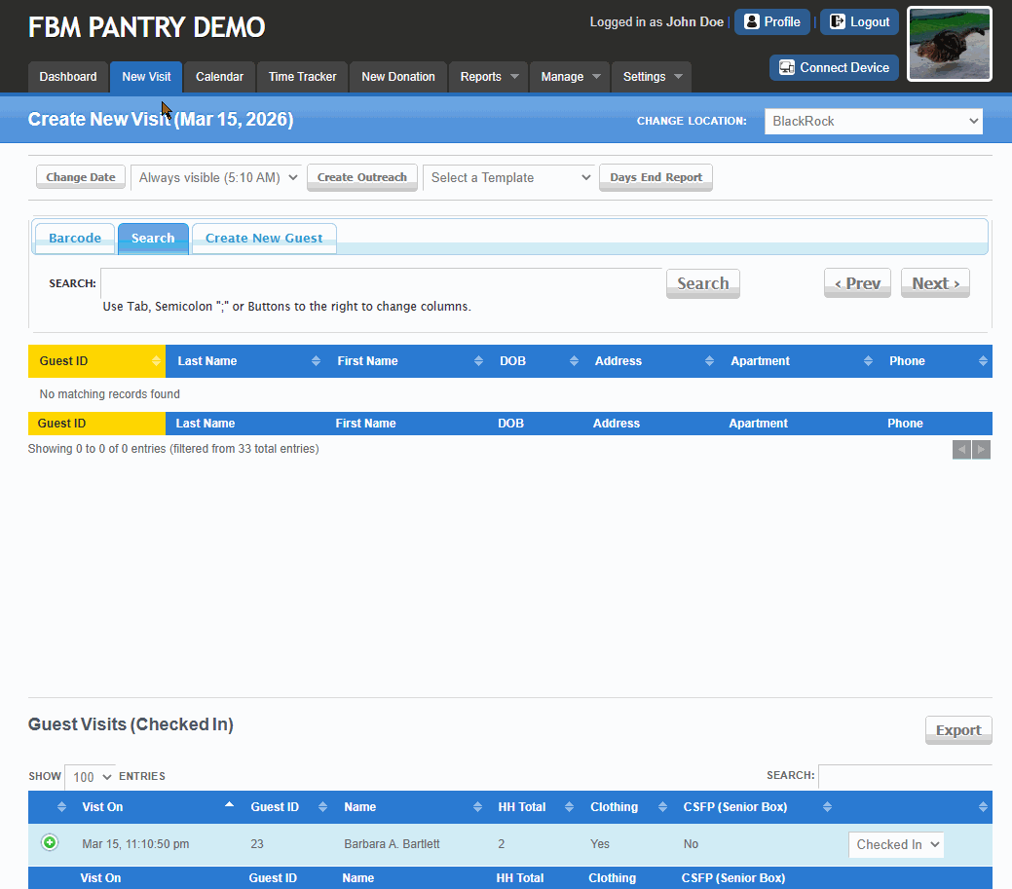Click the user avatar thumbnail
The image size is (1012, 889).
(x=950, y=44)
